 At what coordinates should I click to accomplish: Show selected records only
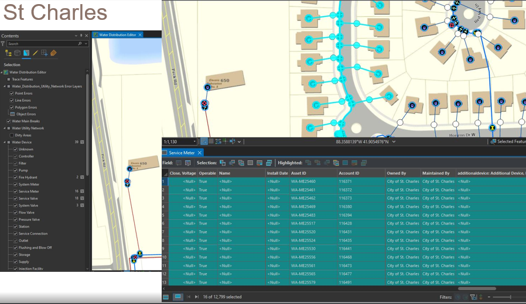pos(178,296)
